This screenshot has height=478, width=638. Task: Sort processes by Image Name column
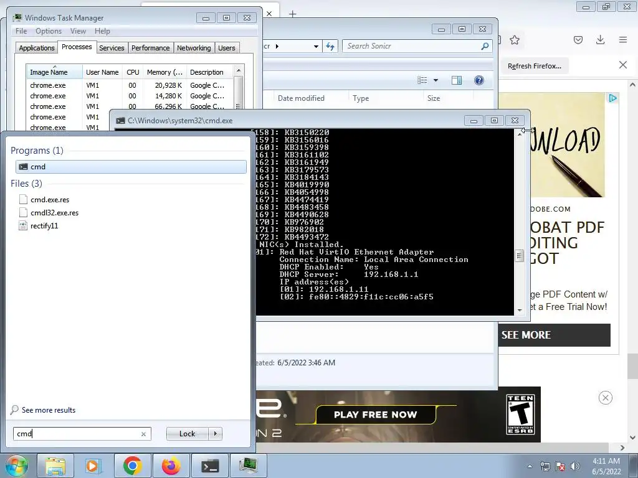[x=55, y=72]
